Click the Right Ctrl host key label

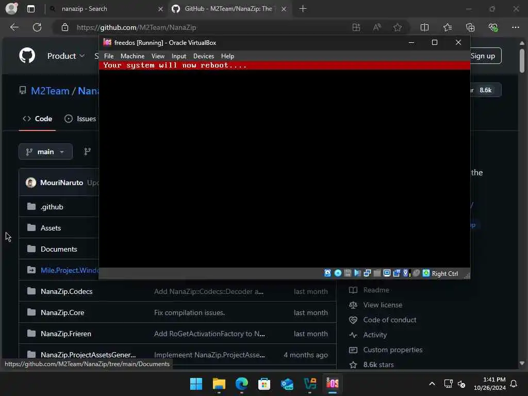tap(445, 274)
